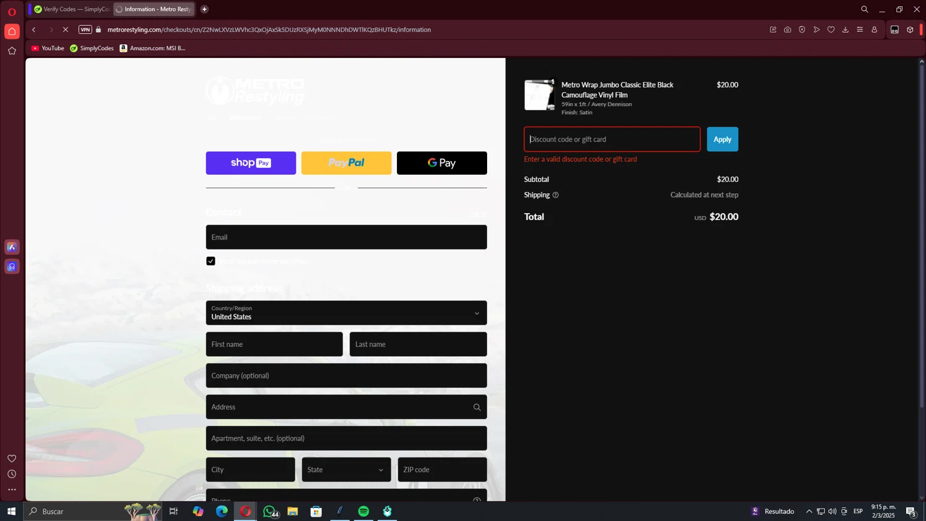Take a snapshot with the camera icon
The height and width of the screenshot is (521, 926).
tap(788, 30)
